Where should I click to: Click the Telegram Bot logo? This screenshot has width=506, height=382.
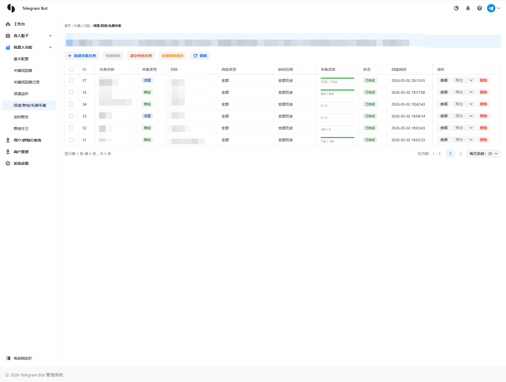(x=11, y=8)
